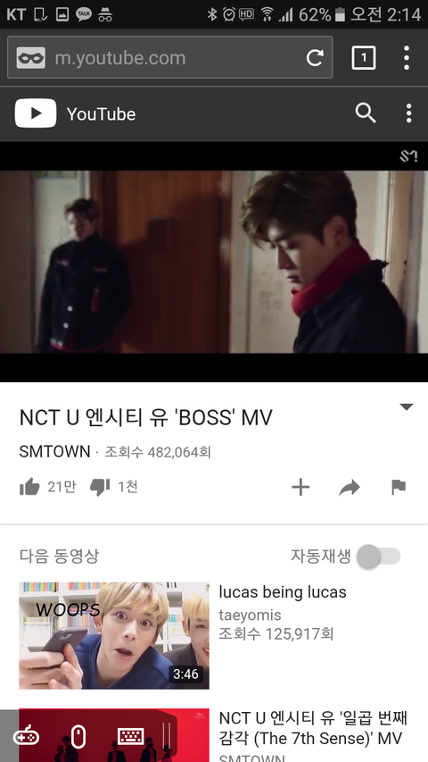
Task: Tap the WOOPS video thumbnail
Action: click(x=114, y=636)
